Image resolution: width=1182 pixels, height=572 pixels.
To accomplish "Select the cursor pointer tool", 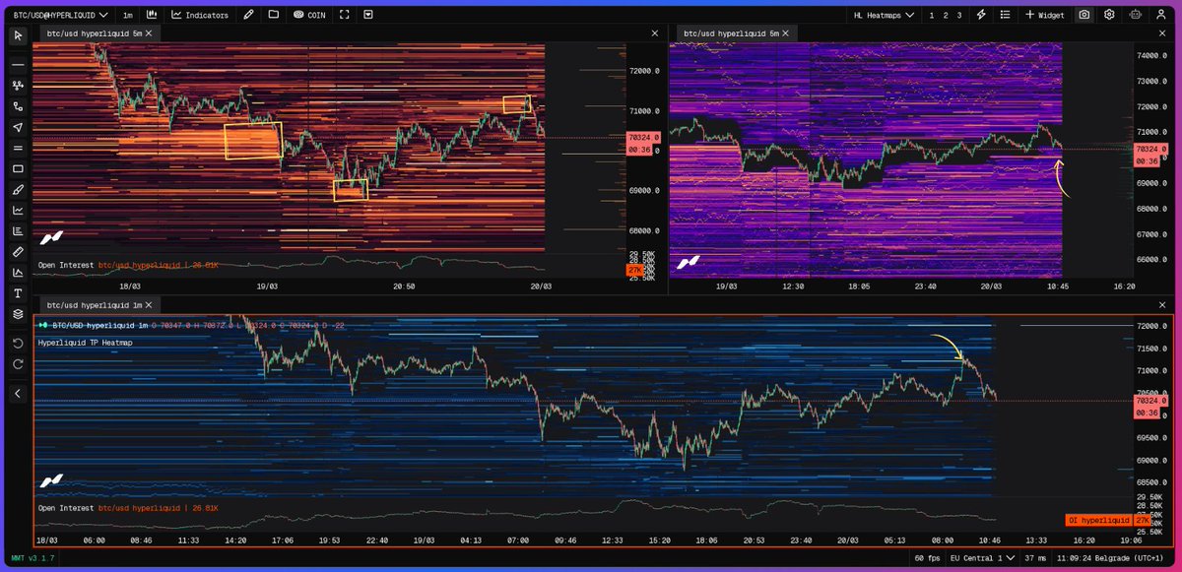I will click(18, 36).
